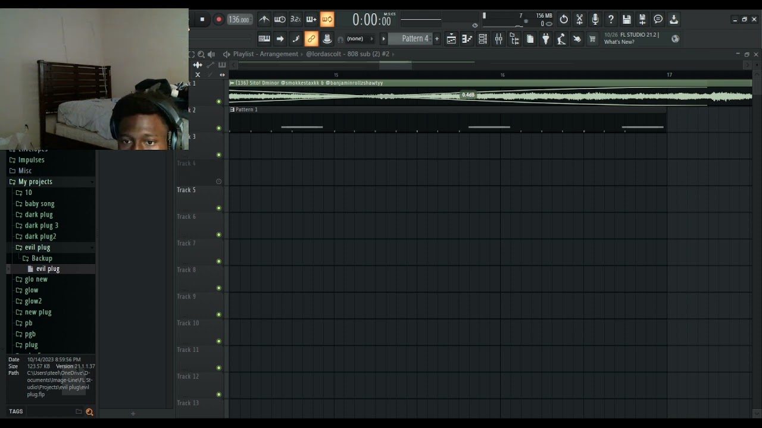
Task: Expand the glow2 folder
Action: tap(51, 301)
